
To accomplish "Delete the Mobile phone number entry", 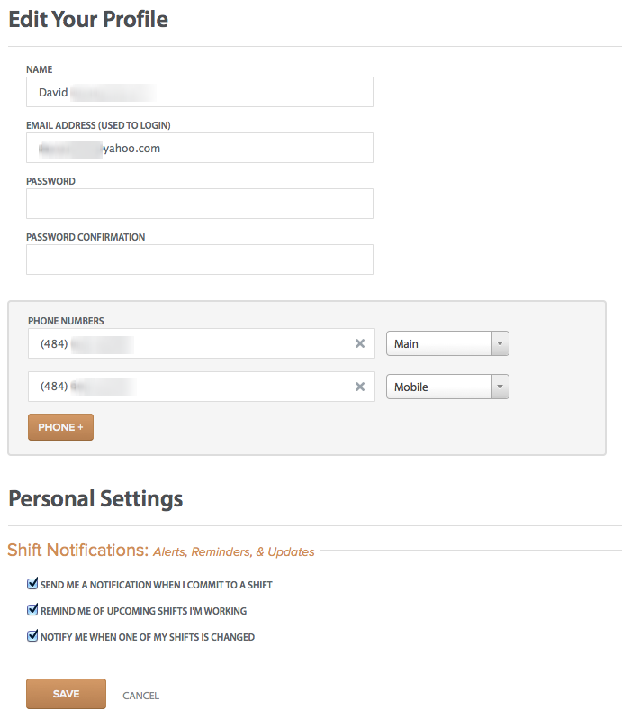I will 360,387.
